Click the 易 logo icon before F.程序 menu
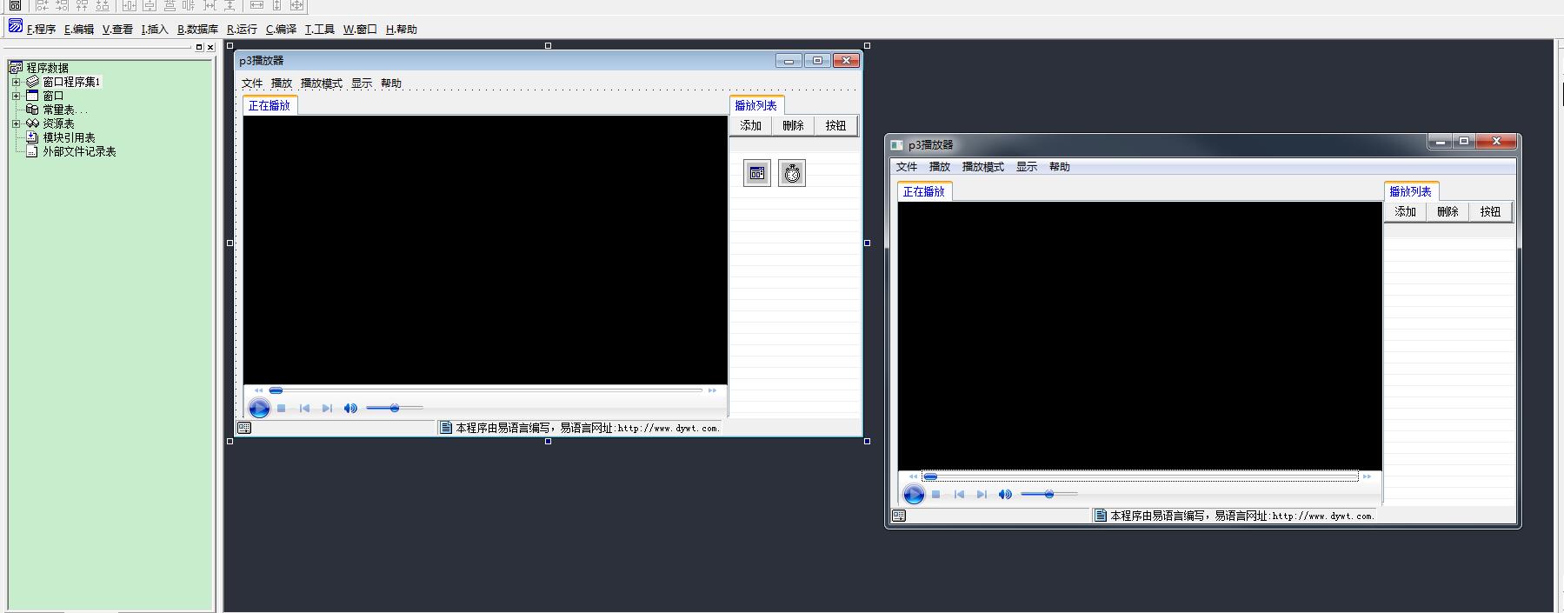 [x=16, y=26]
